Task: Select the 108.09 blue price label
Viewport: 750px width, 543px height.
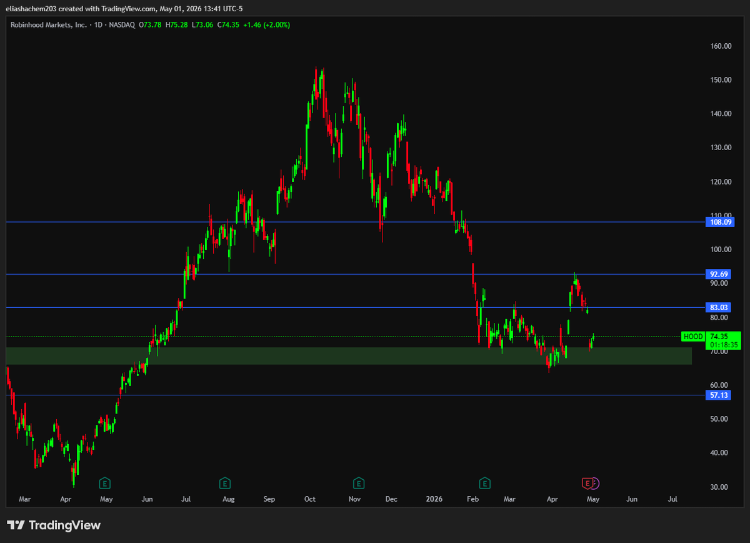Action: [x=721, y=222]
